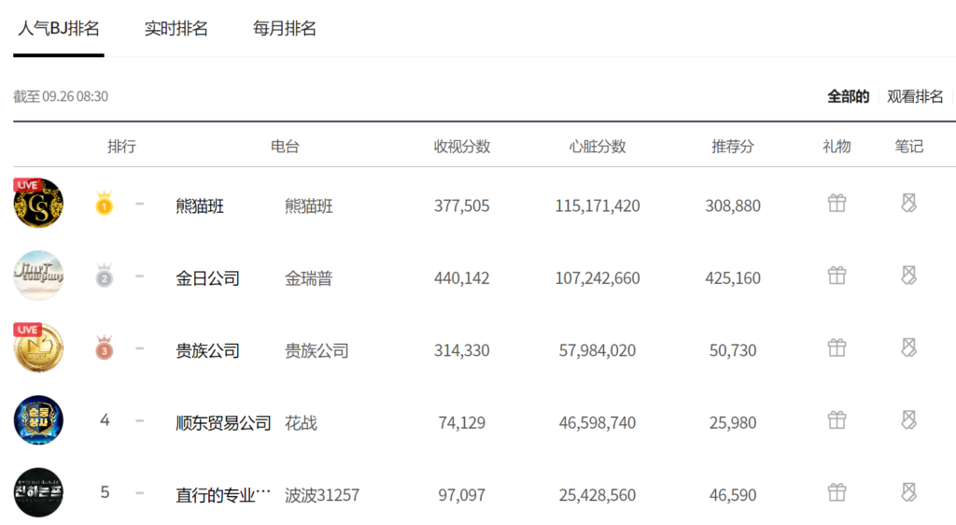This screenshot has width=956, height=525.
Task: Click the gray station name 熊猫班
Action: coord(309,206)
